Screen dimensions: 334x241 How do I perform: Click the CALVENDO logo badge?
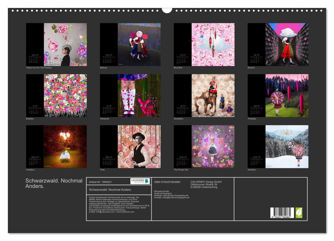click(140, 181)
